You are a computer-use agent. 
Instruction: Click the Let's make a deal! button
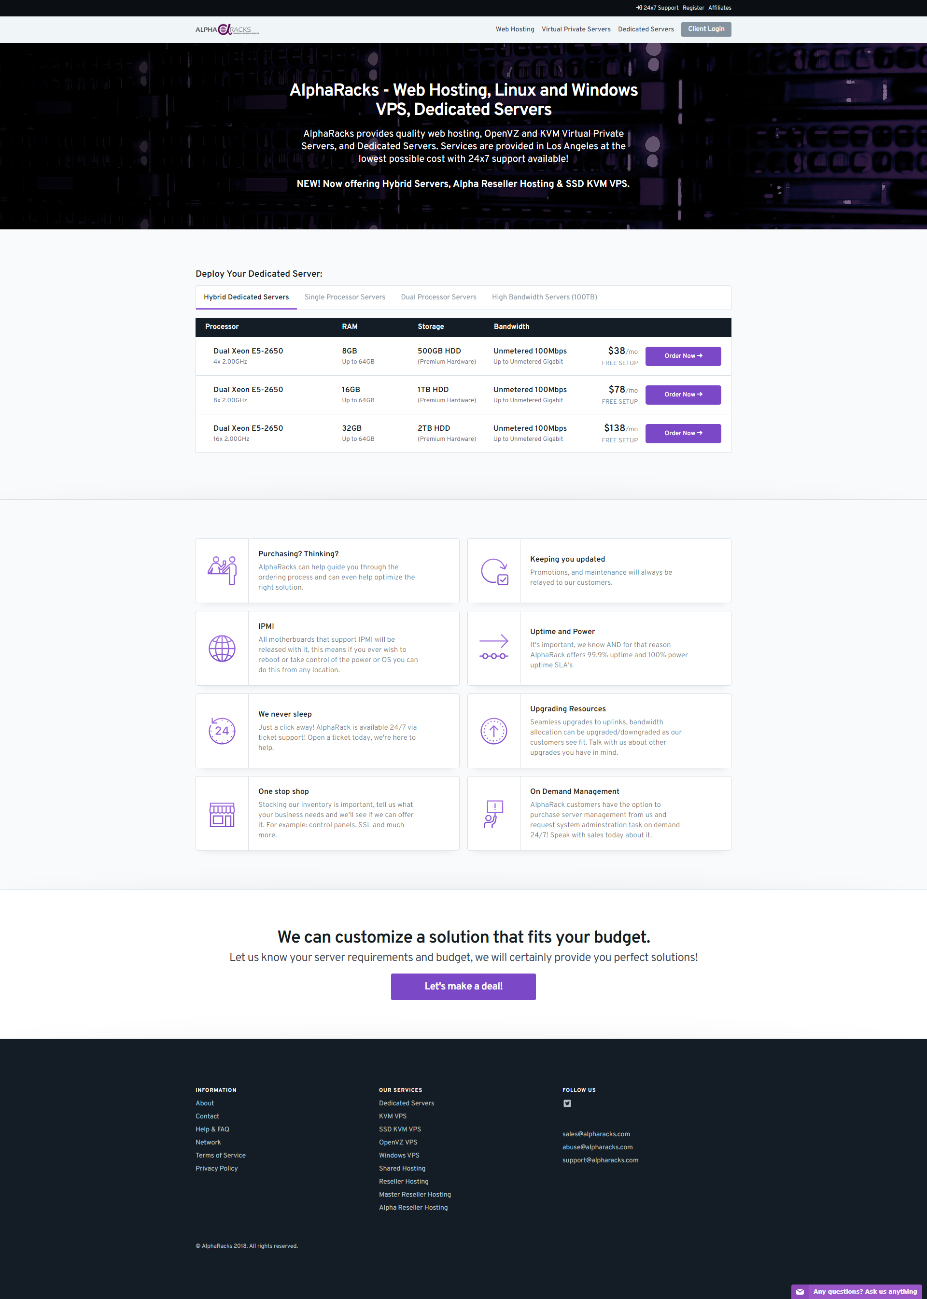point(463,986)
